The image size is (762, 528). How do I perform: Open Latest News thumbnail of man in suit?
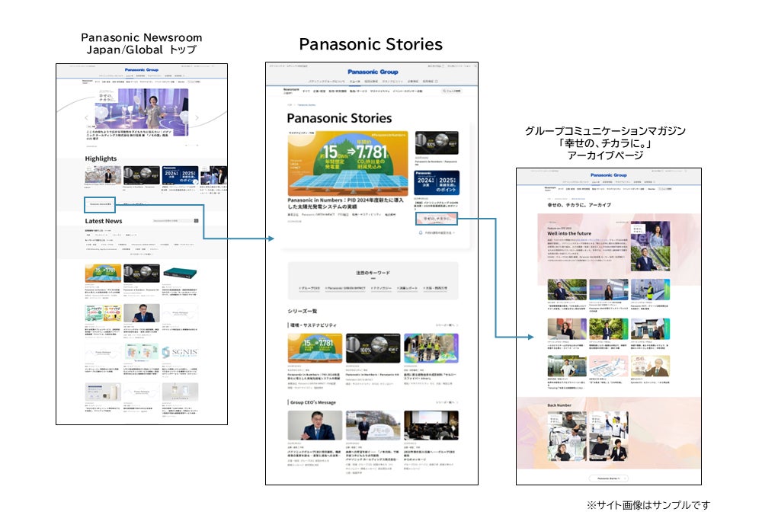coord(142,313)
